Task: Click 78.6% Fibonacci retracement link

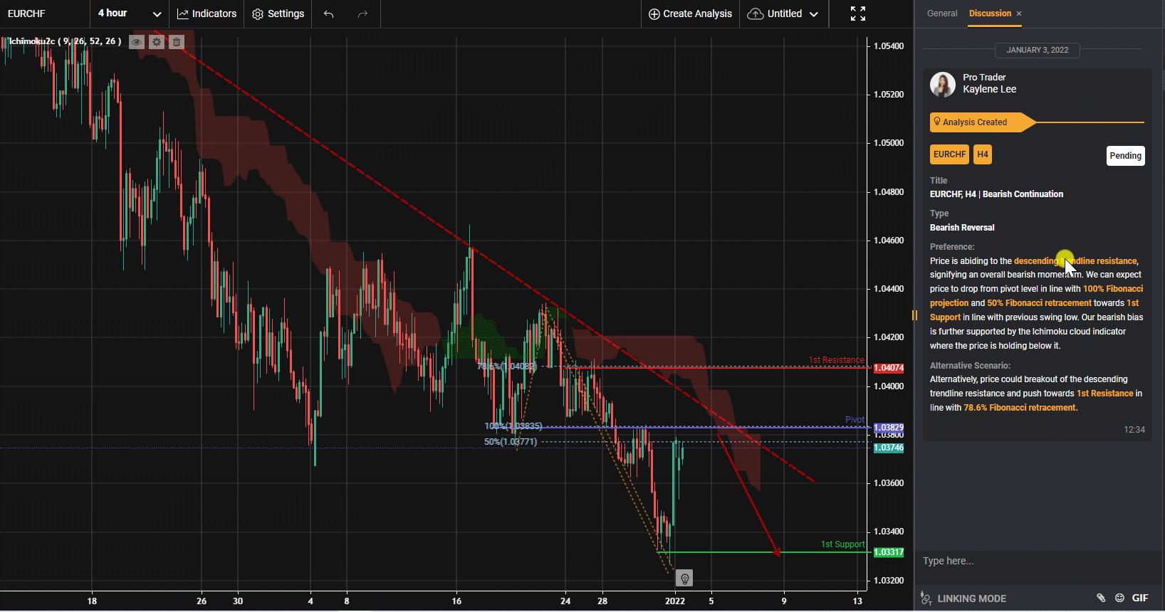Action: pos(1020,408)
